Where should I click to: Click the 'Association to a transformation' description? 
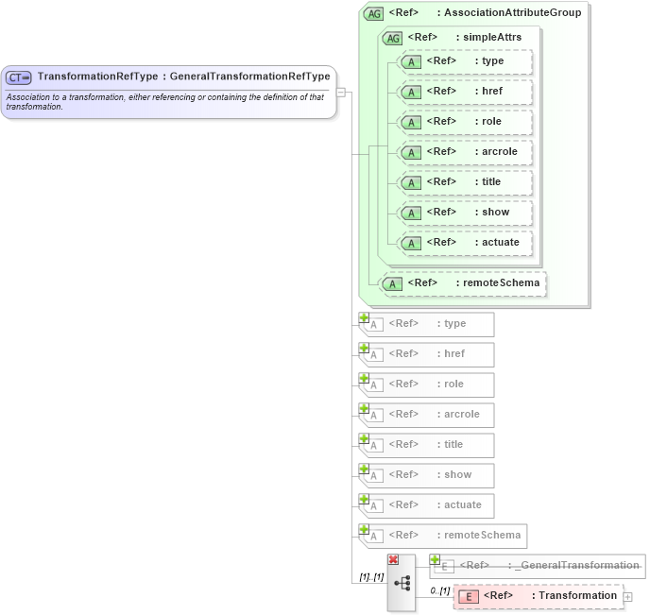(x=165, y=101)
